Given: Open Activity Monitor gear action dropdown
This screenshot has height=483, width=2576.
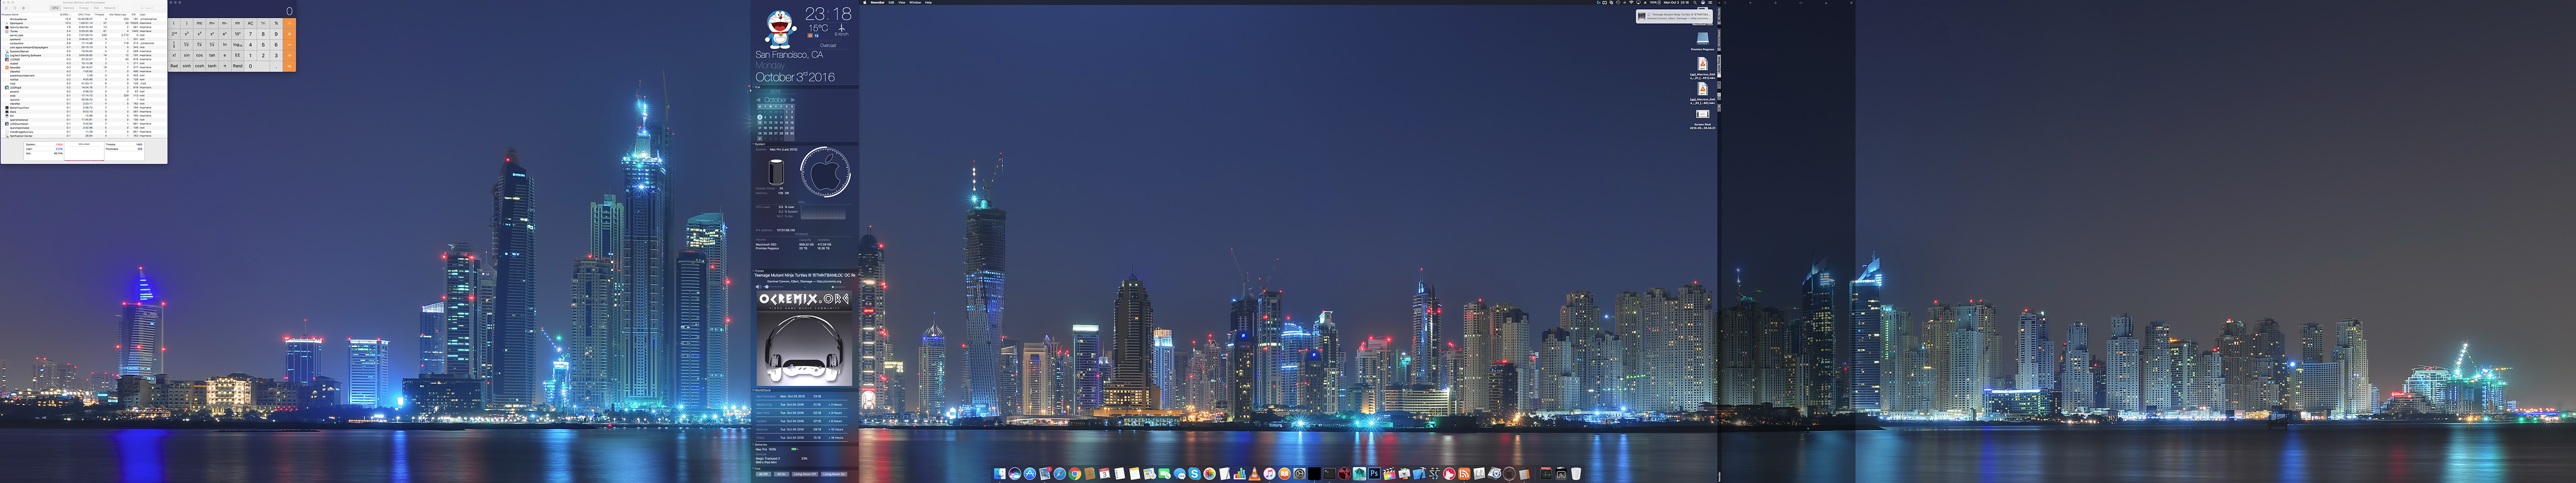Looking at the screenshot, I should tap(25, 8).
